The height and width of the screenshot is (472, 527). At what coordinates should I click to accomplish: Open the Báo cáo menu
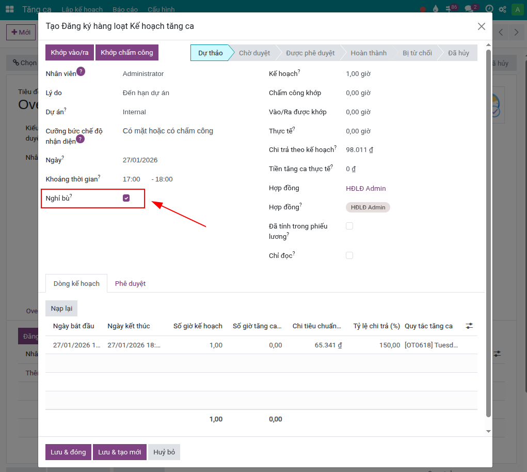click(x=125, y=9)
